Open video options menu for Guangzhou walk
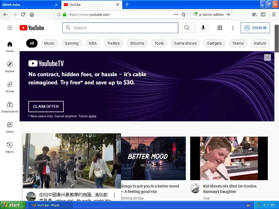This screenshot has height=209, width=279. coord(114,195)
